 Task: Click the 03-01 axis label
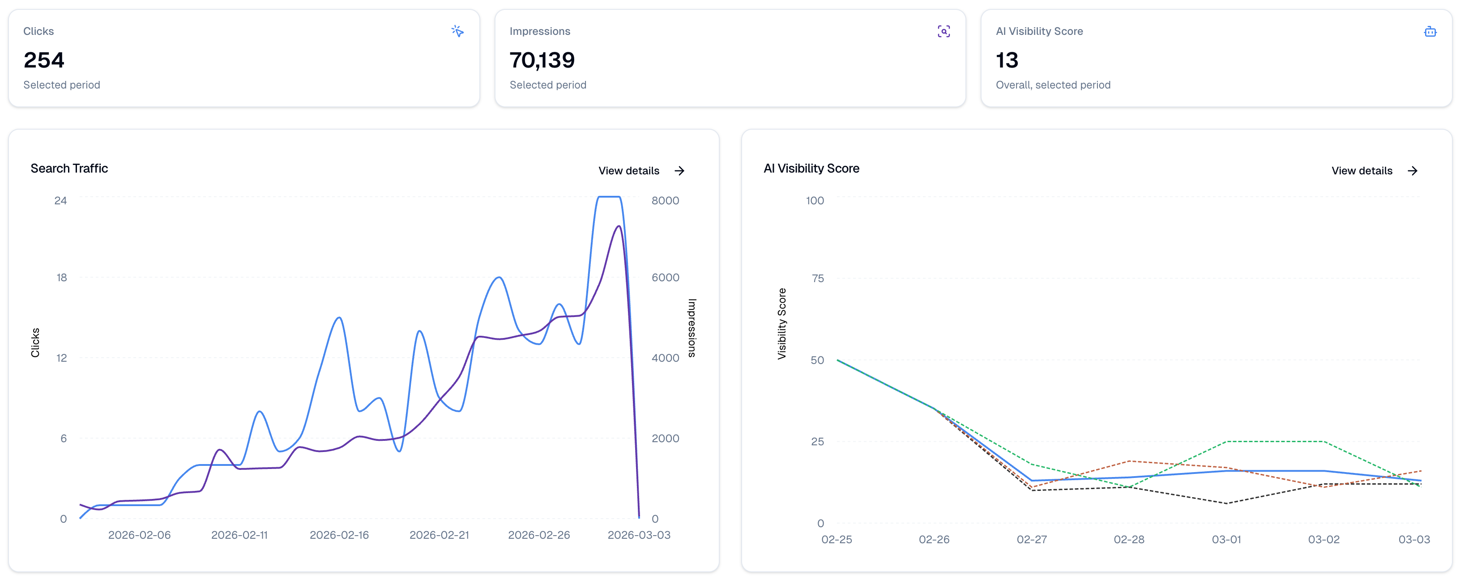coord(1227,540)
